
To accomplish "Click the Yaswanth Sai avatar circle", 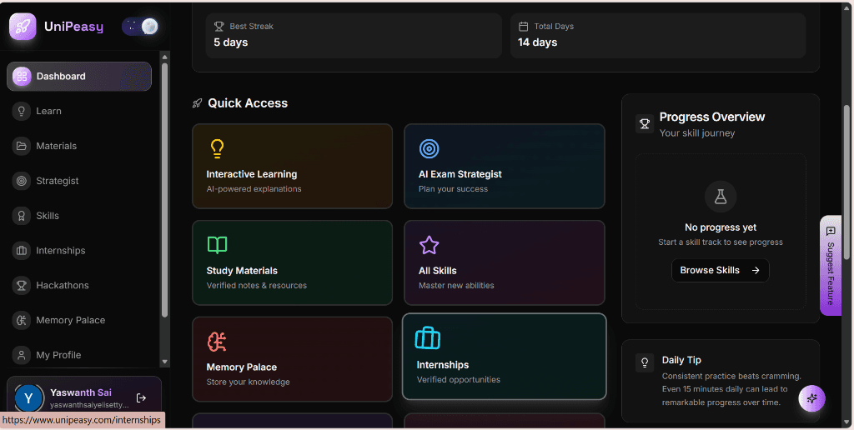I will pyautogui.click(x=28, y=399).
